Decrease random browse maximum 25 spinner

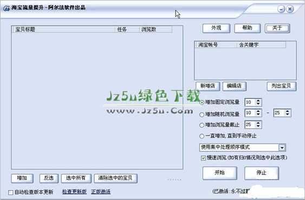[287, 115]
